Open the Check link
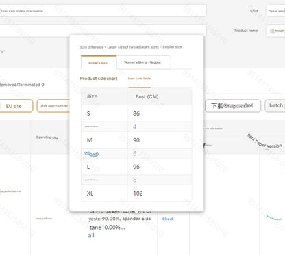 [168, 219]
